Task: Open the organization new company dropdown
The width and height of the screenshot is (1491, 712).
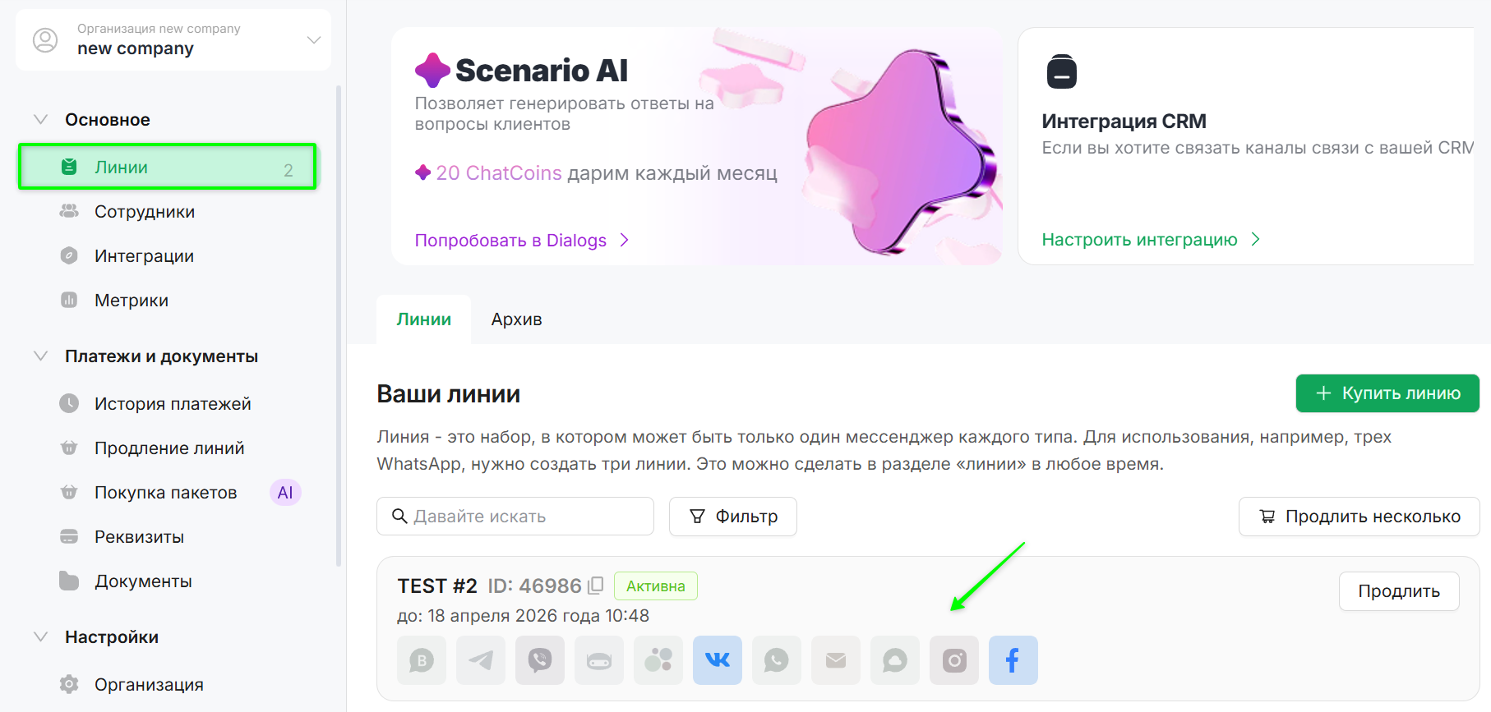Action: tap(312, 40)
